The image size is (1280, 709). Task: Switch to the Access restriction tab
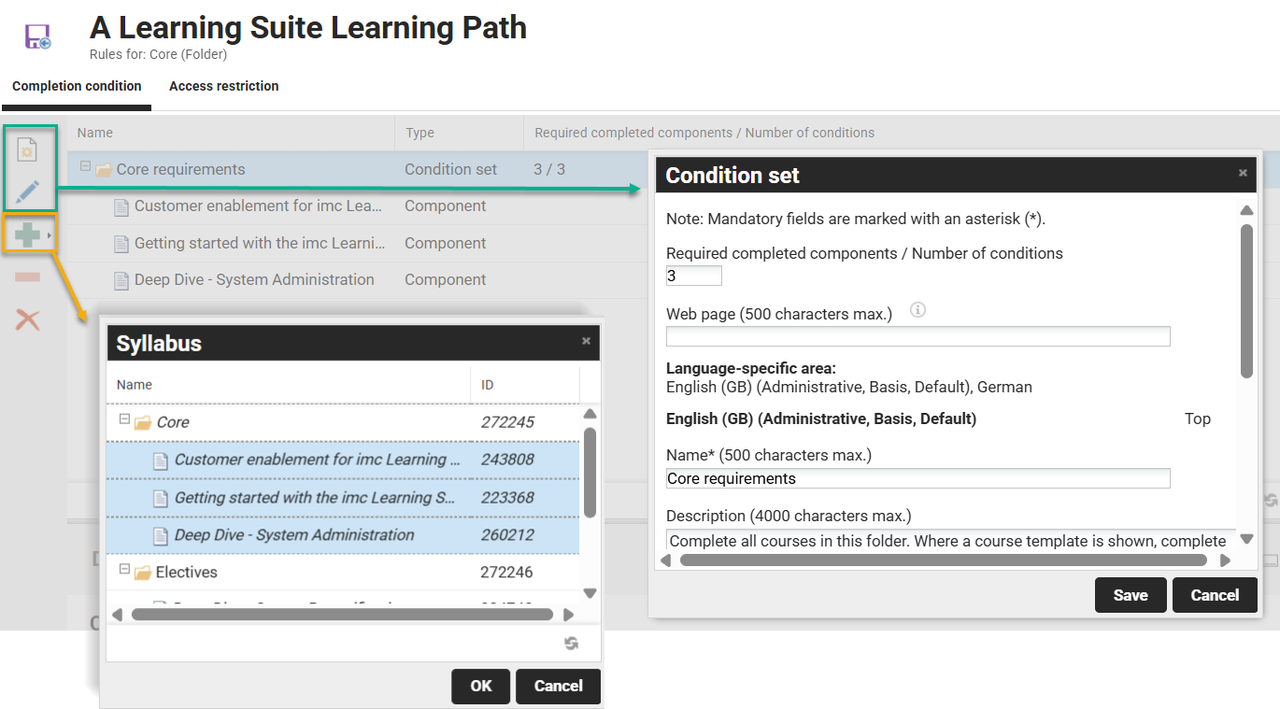(x=223, y=86)
